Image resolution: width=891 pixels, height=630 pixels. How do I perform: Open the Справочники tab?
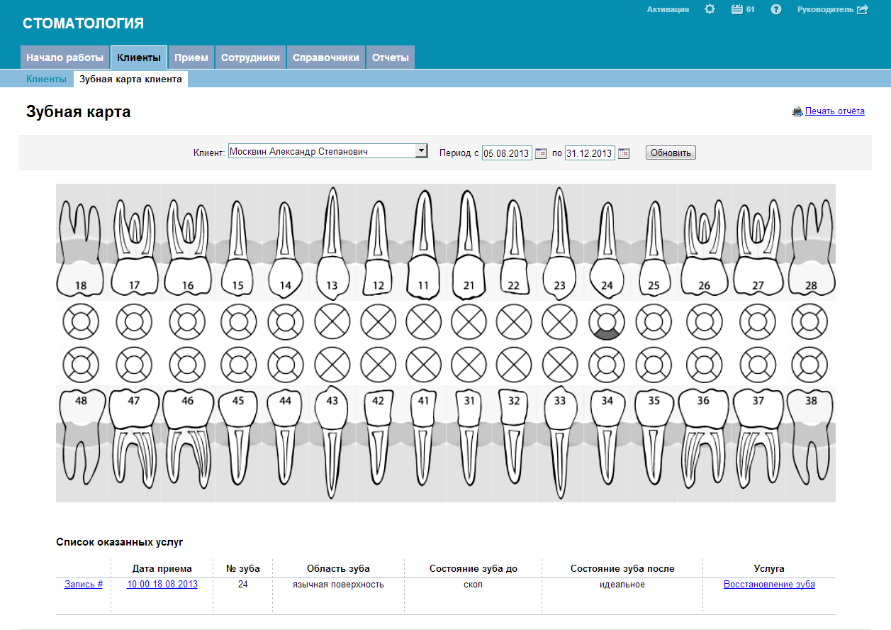pyautogui.click(x=326, y=57)
